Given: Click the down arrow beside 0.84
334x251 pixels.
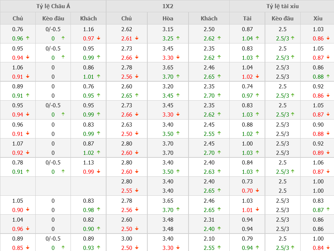Looking at the screenshot, I should (x=328, y=248).
